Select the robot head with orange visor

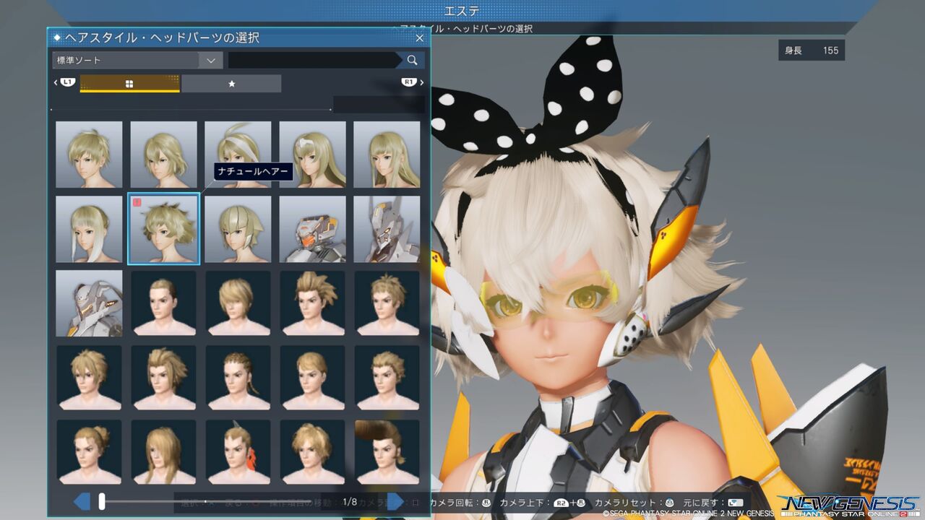pyautogui.click(x=312, y=229)
